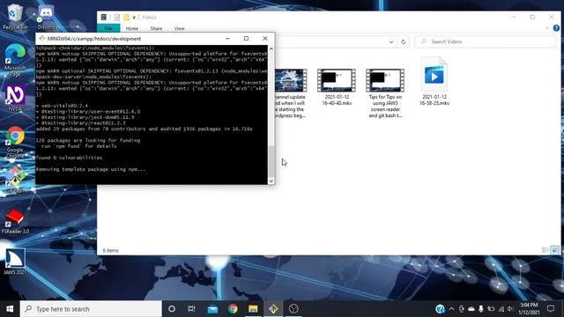The height and width of the screenshot is (317, 564).
Task: Open the JAWS 2021 desktop shortcut
Action: tap(15, 262)
